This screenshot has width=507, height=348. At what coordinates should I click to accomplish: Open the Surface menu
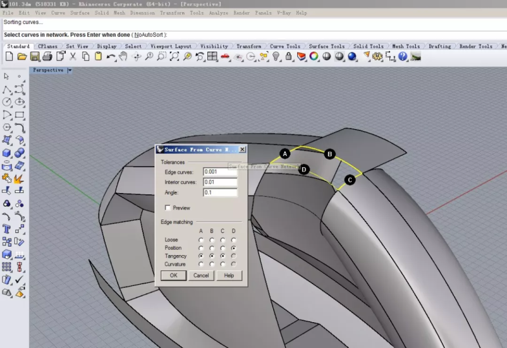(x=80, y=13)
